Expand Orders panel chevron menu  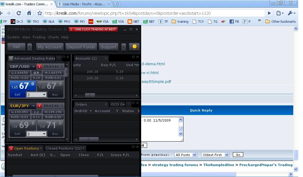[x=128, y=104]
